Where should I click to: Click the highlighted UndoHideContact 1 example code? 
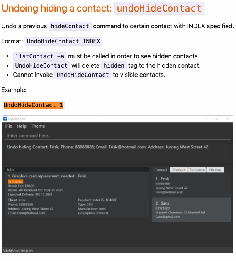pos(33,105)
